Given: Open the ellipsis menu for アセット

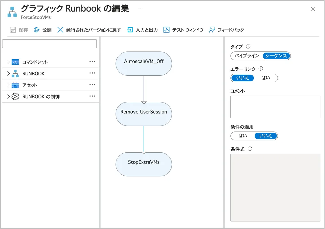Looking at the screenshot, I should pyautogui.click(x=92, y=85).
